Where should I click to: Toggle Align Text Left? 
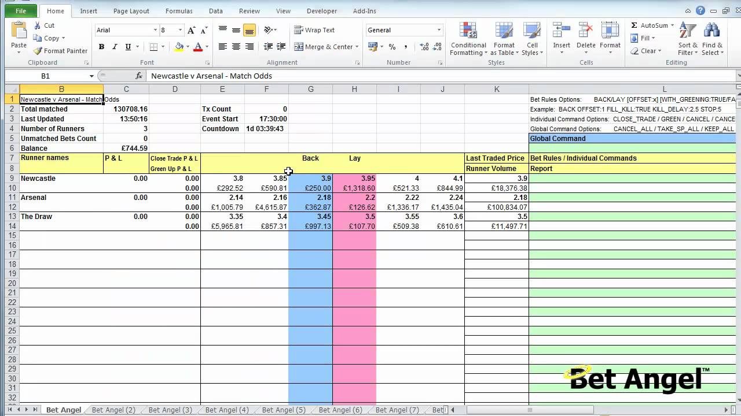point(222,47)
